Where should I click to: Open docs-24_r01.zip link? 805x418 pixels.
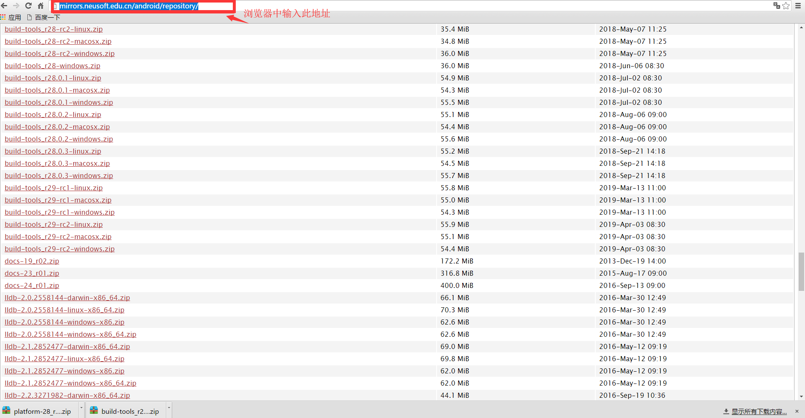tap(32, 285)
